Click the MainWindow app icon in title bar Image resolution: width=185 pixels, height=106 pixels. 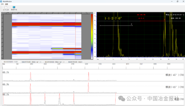click(x=1, y=1)
